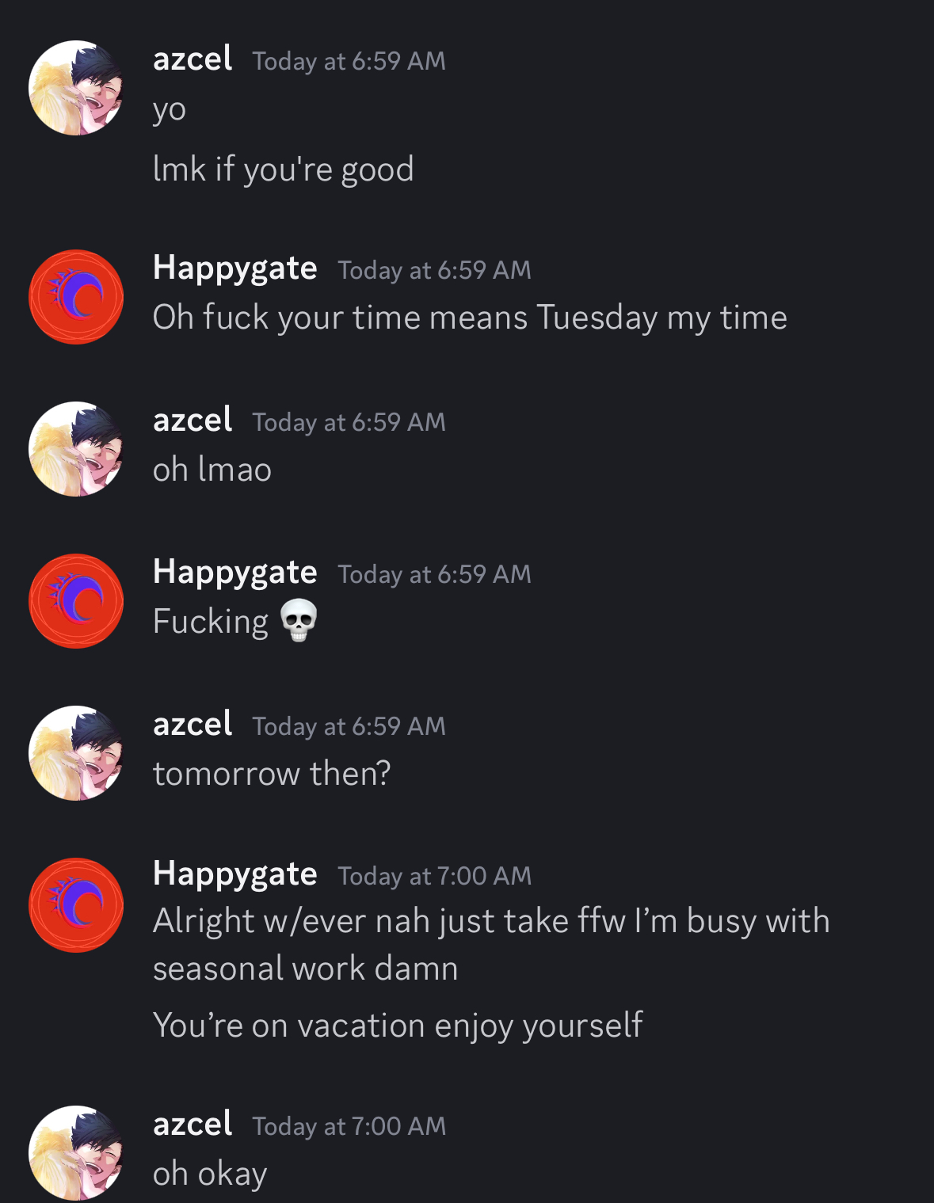
Task: Open Happygate's avatar beside the "Alright w/ever" message
Action: pos(76,905)
